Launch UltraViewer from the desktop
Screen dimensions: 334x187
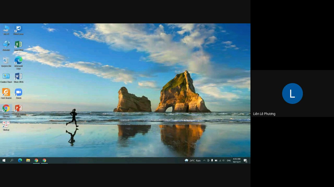18,29
